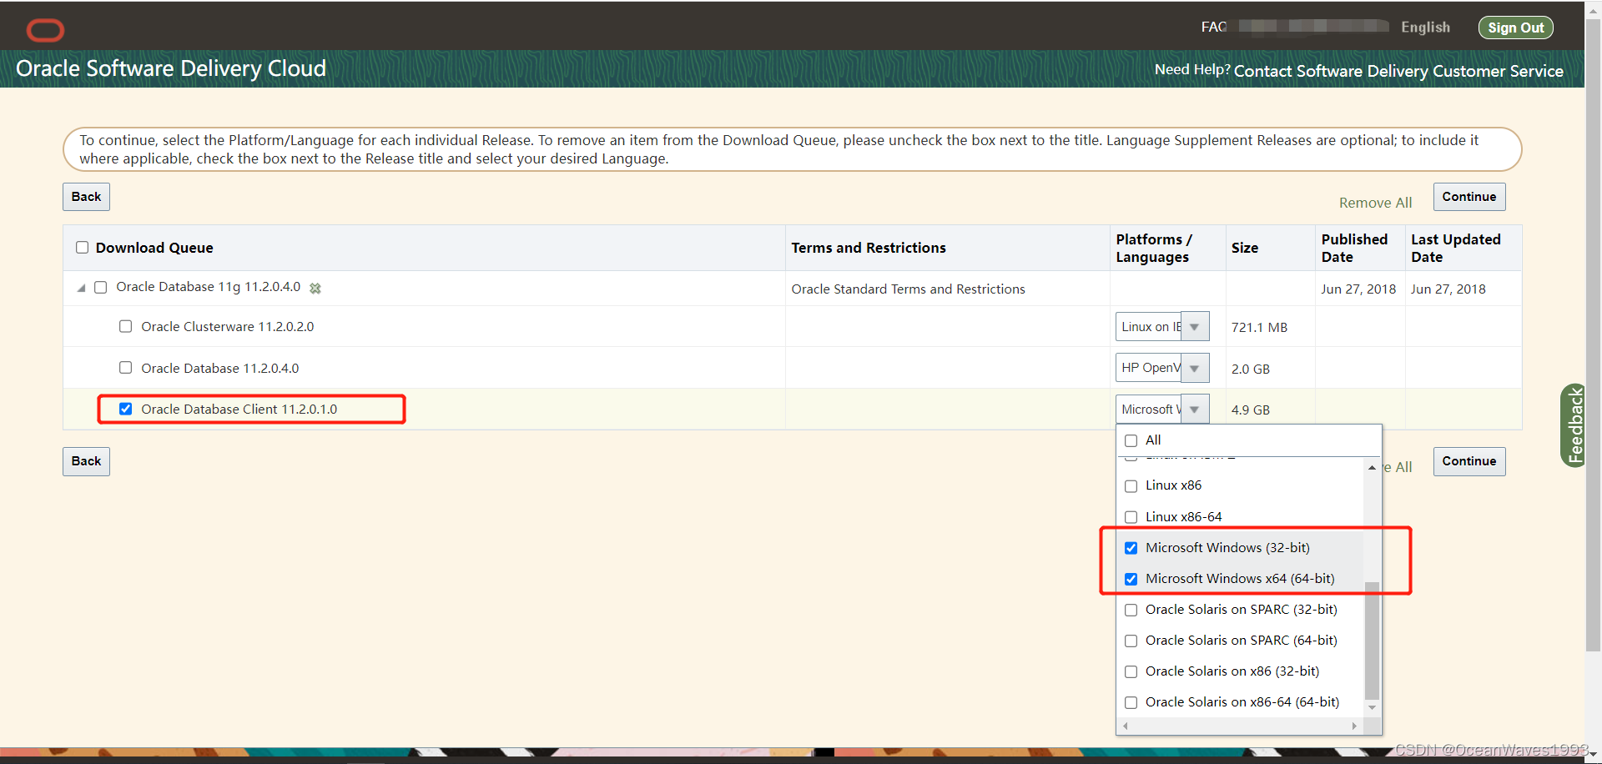Screen dimensions: 1602x764
Task: Check Oracle Solaris on SPARC (32-bit)
Action: (x=1131, y=610)
